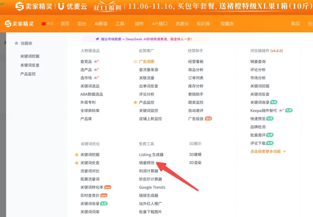
Task: Click the 卖家精灵 logo in the navigation bar
Action: point(19,23)
